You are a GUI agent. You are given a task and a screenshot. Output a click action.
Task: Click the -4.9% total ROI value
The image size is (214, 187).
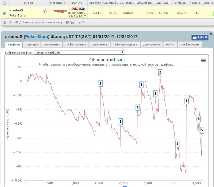pyautogui.click(x=149, y=13)
